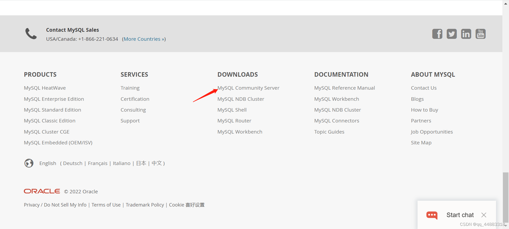Visit the Blogs page
The height and width of the screenshot is (229, 509).
pos(417,99)
